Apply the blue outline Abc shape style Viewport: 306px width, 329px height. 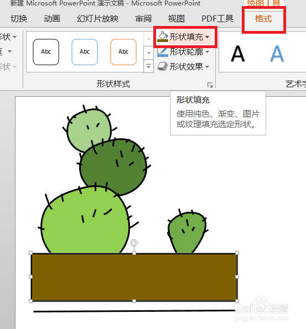pos(85,52)
